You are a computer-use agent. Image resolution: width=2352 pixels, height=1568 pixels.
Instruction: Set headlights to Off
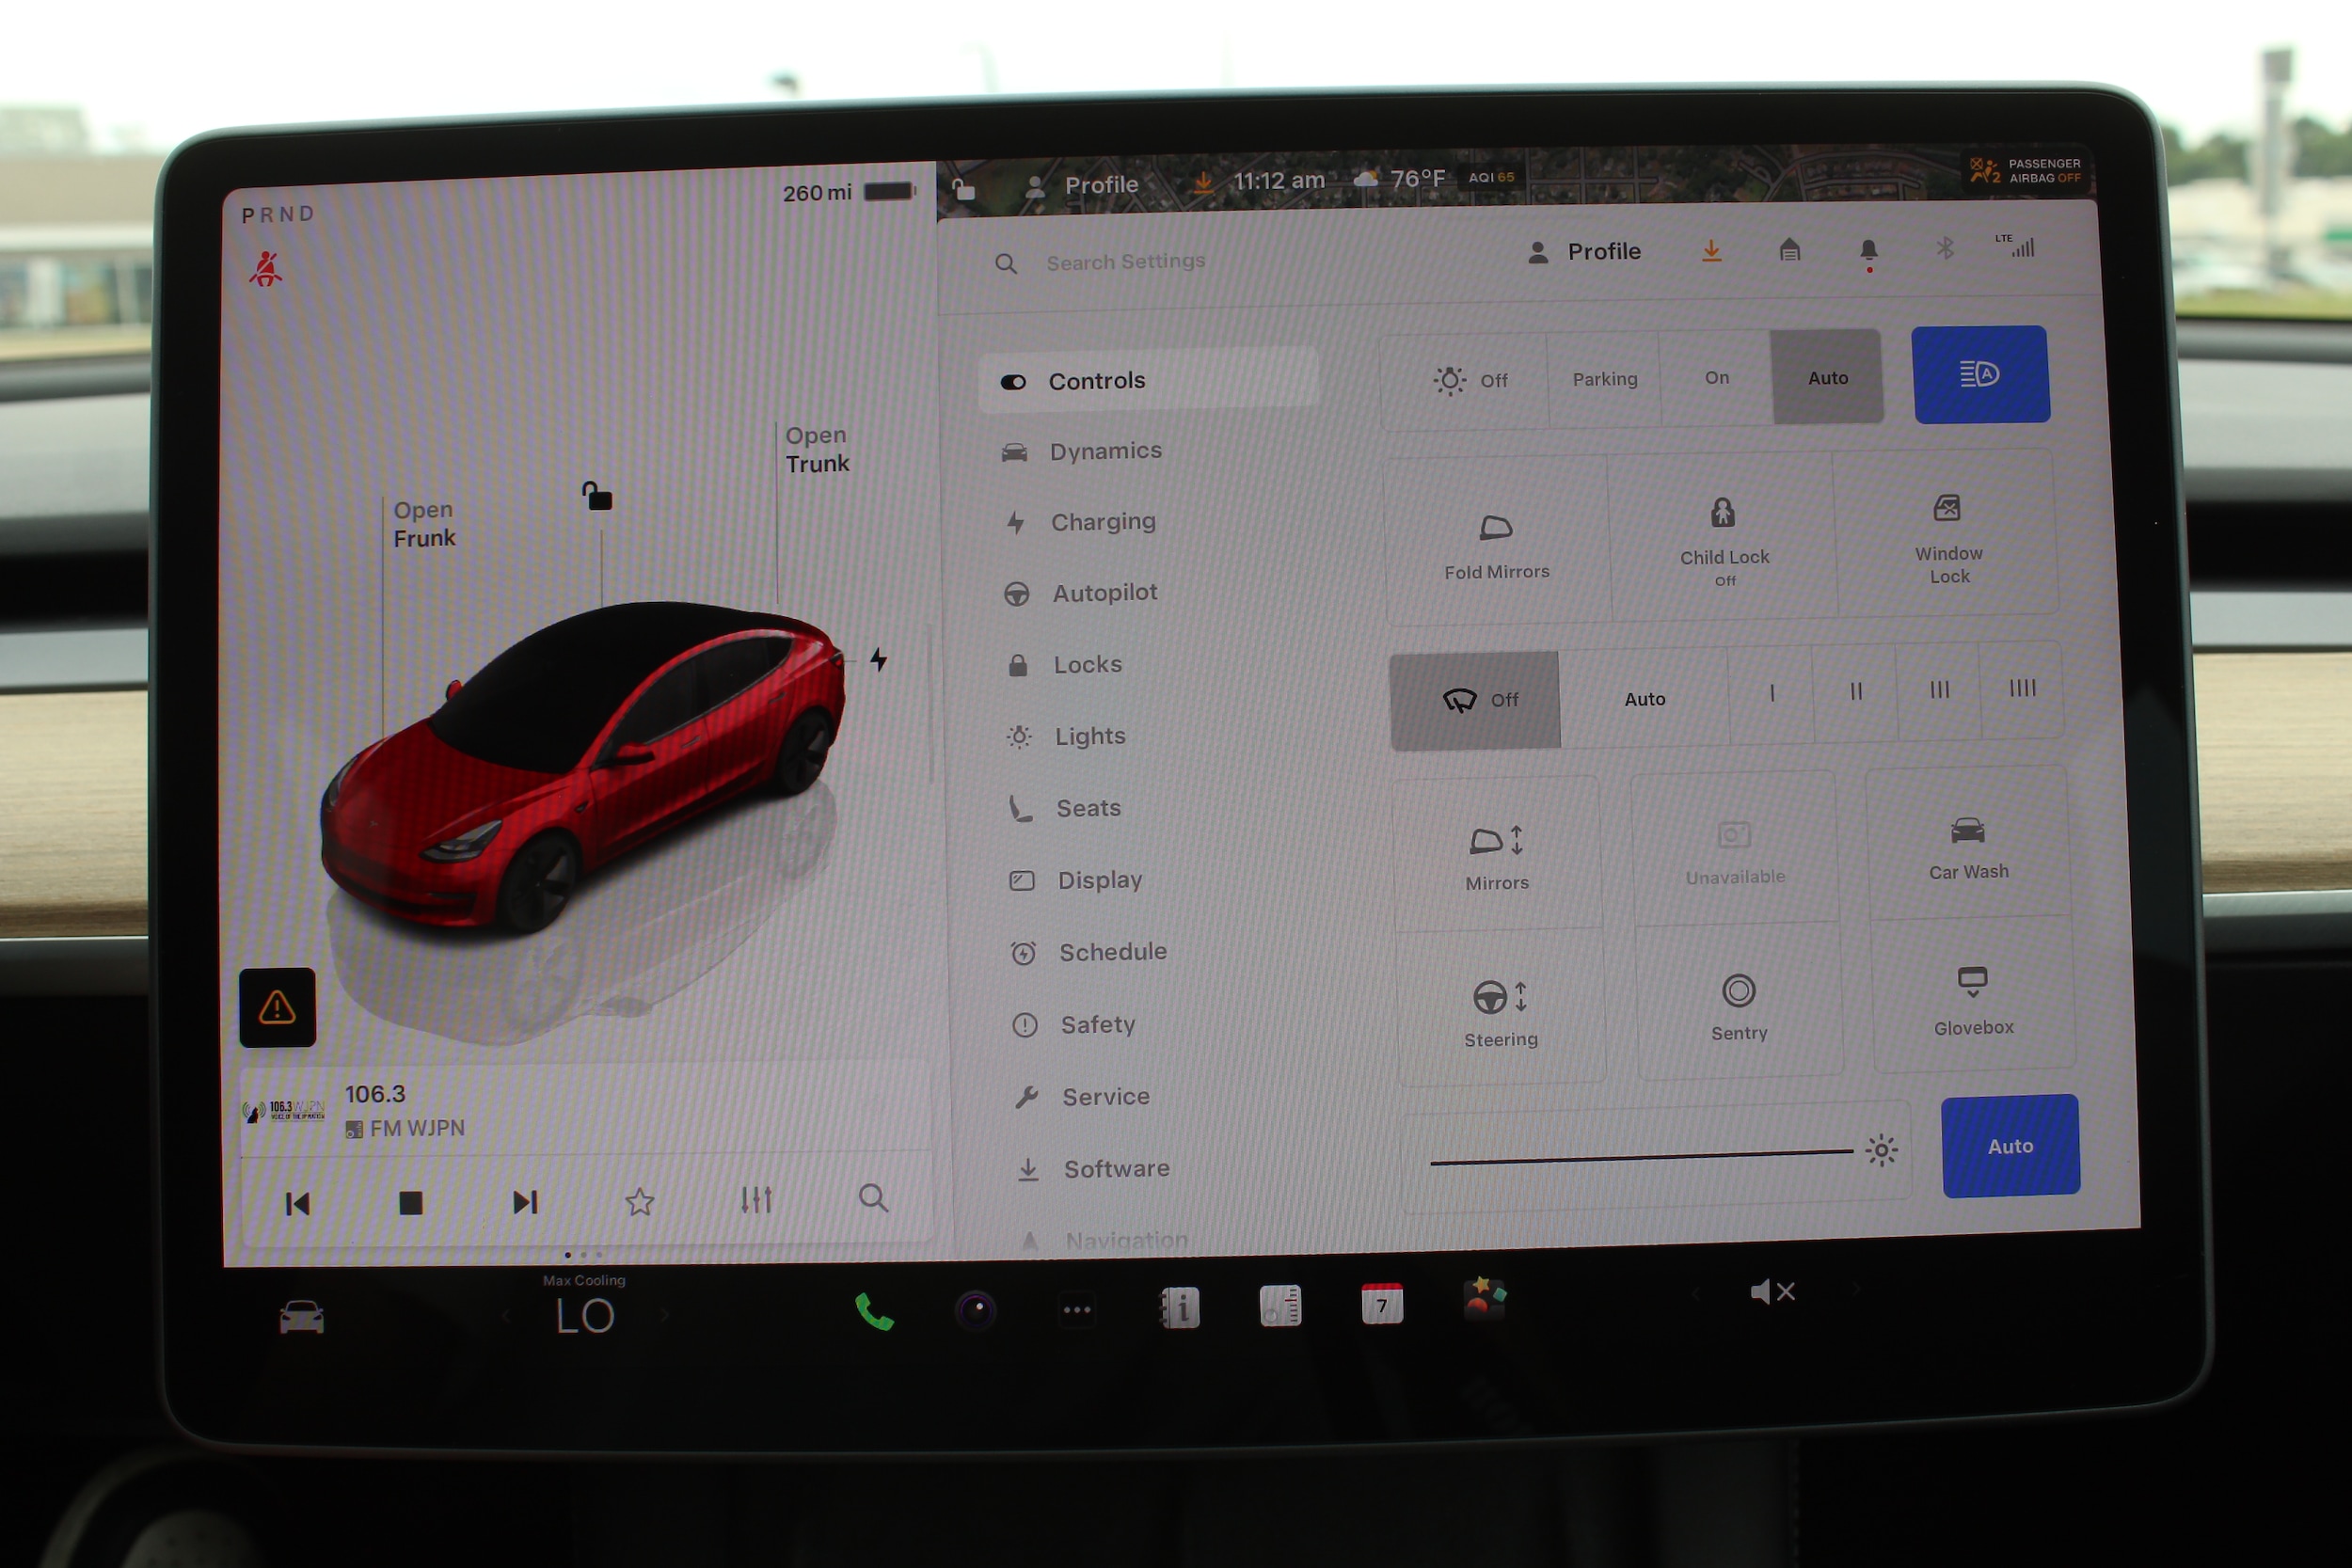[x=1466, y=380]
